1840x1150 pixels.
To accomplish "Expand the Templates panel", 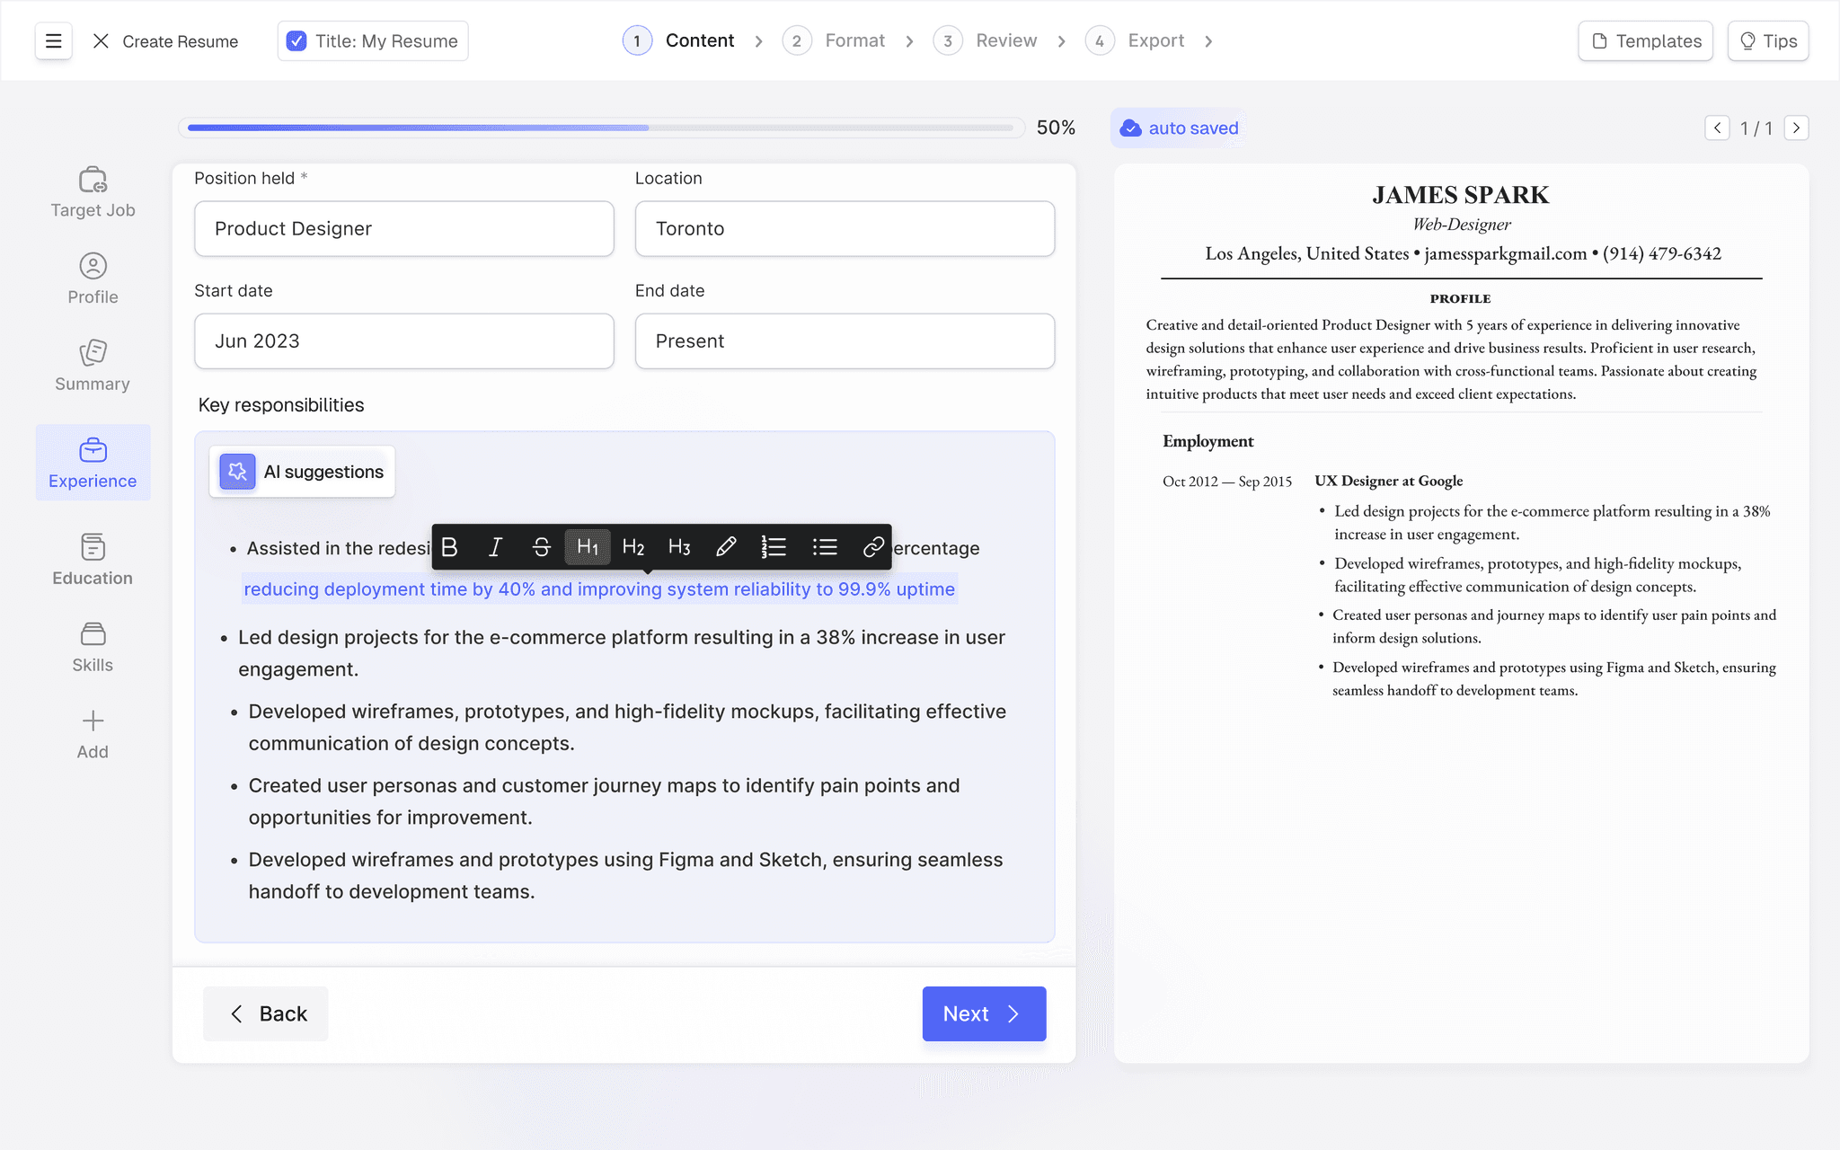I will pos(1645,40).
